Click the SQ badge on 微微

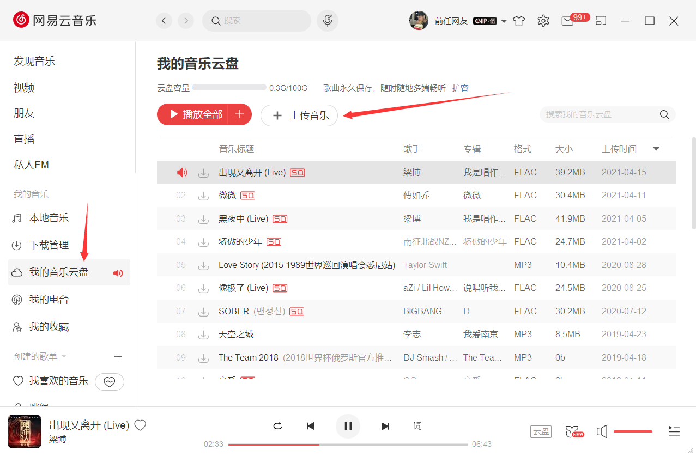[x=248, y=196]
